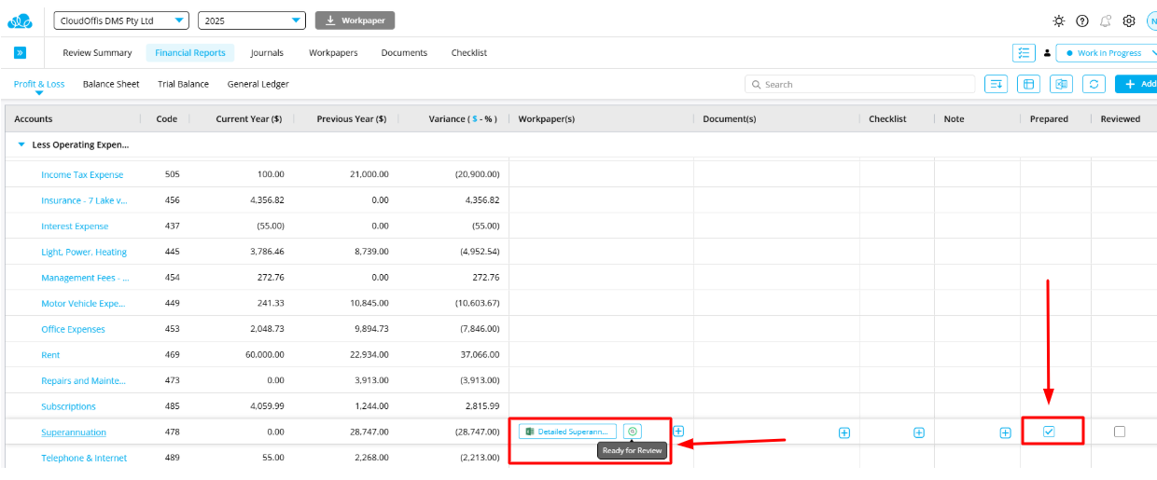Open help via the question mark icon

pos(1081,21)
